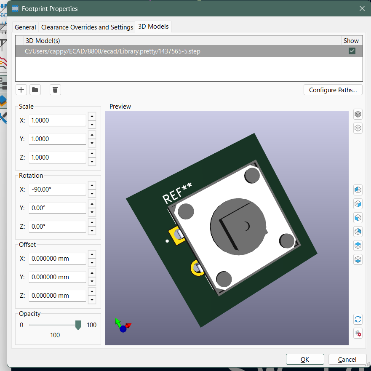The image size is (371, 371).
Task: Switch to the General tab
Action: (x=25, y=27)
